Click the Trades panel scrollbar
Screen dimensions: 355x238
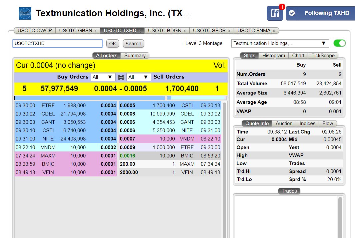(x=340, y=217)
